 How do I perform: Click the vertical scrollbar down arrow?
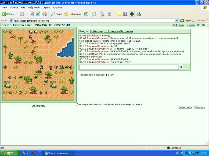(207, 143)
